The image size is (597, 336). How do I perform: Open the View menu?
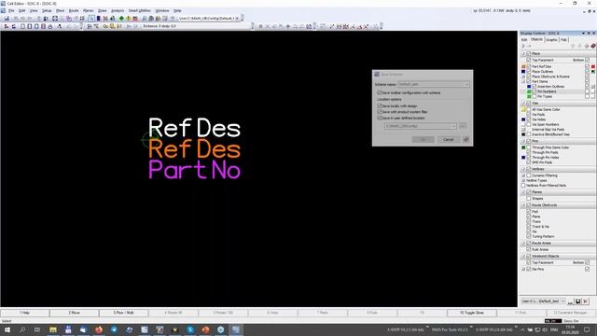[x=34, y=10]
